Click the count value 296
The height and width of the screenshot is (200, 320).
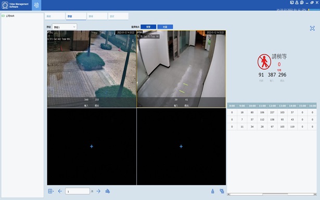[282, 75]
